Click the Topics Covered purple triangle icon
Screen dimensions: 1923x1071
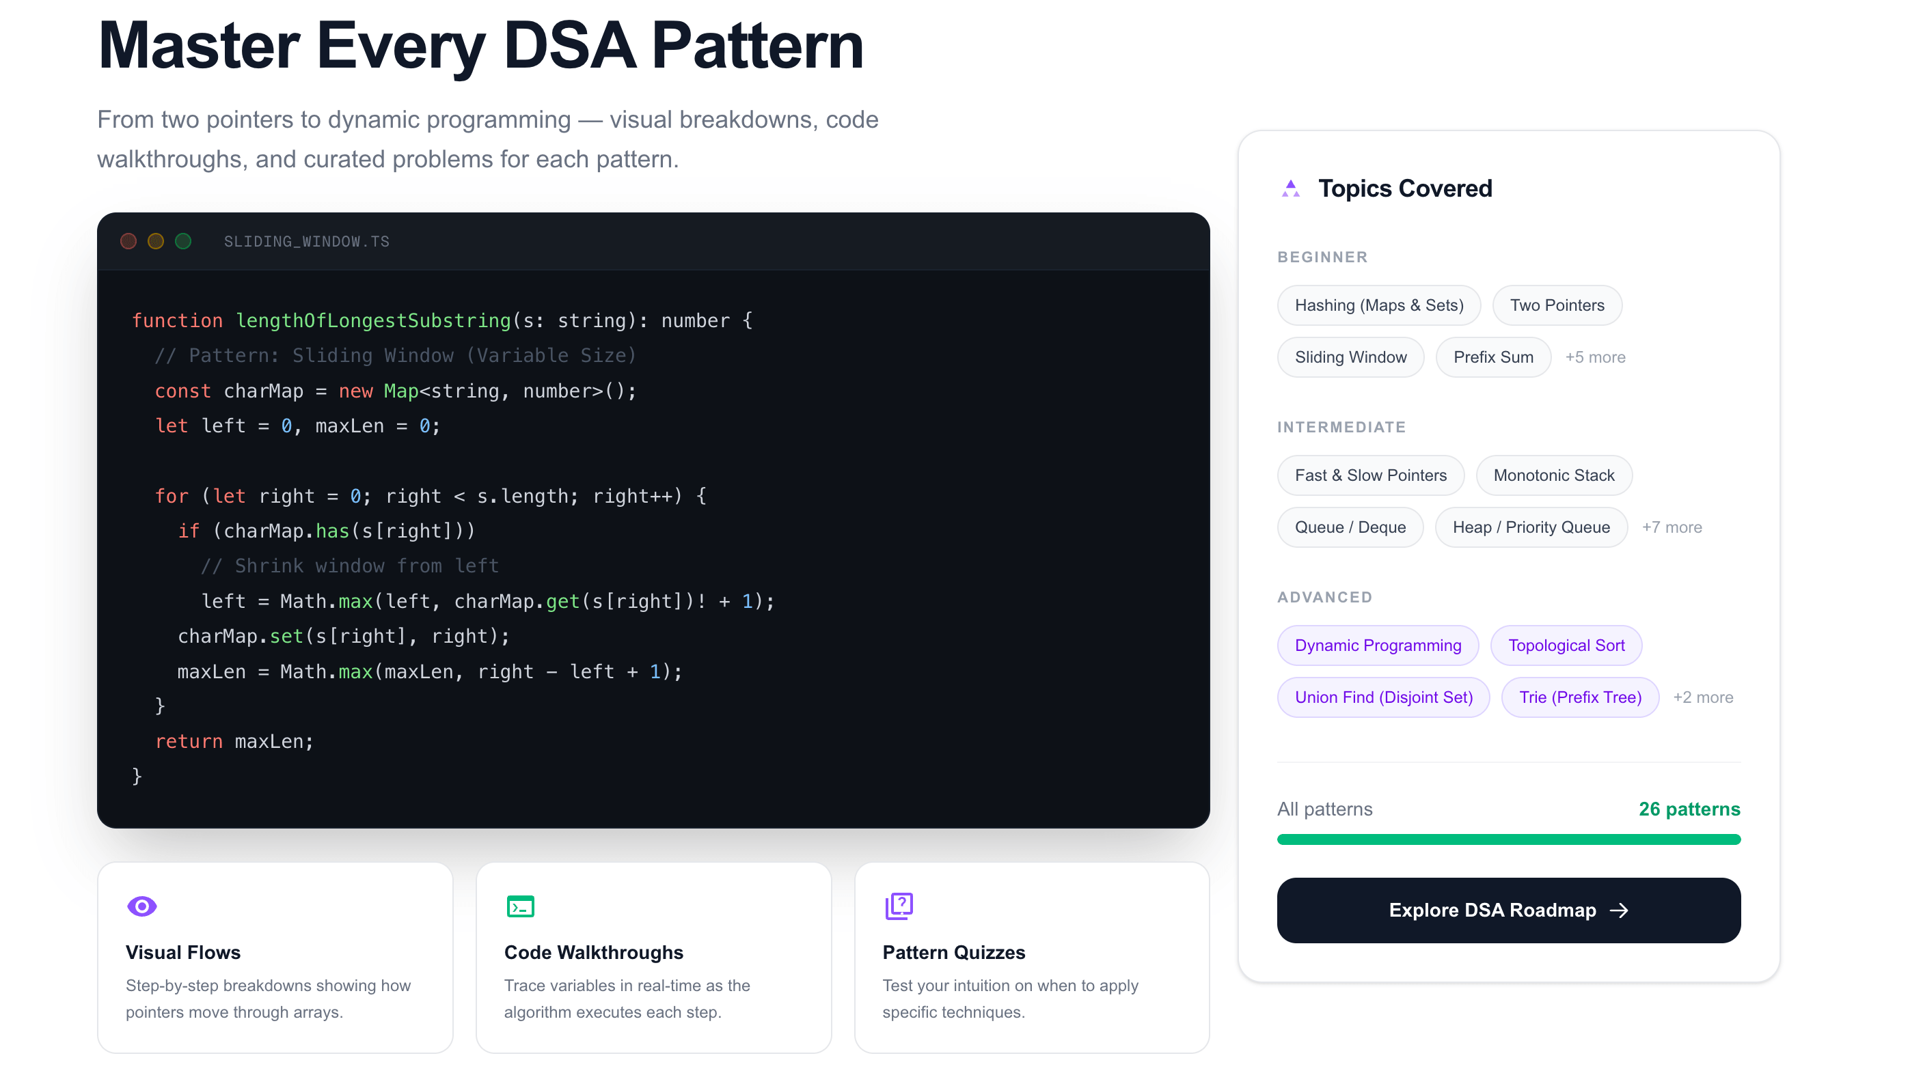click(1291, 188)
